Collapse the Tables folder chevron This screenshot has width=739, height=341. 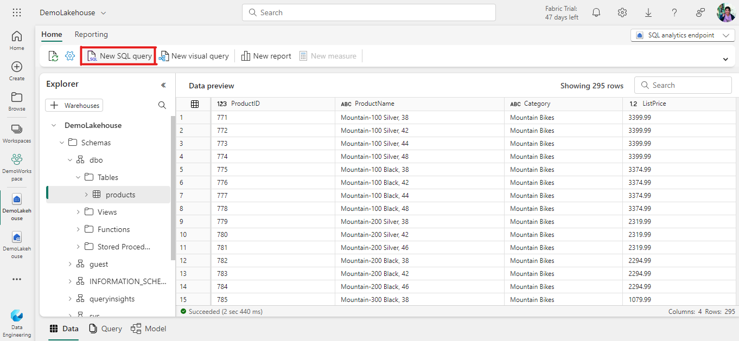point(78,177)
